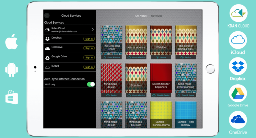
Task: Open the Animal science notebook
Action: point(136,41)
